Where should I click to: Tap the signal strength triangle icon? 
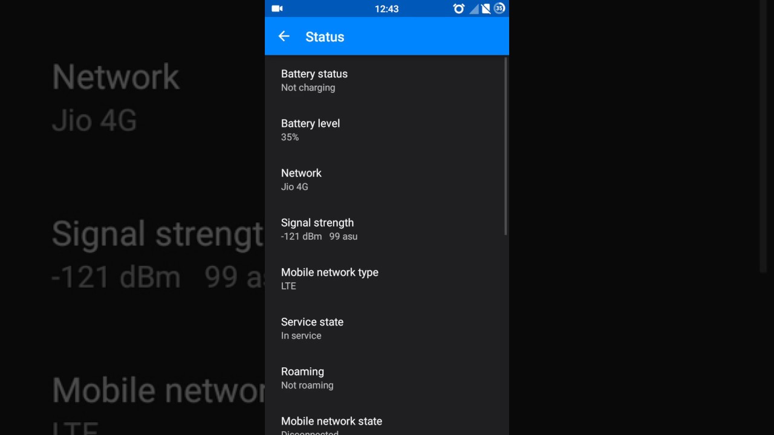(474, 8)
